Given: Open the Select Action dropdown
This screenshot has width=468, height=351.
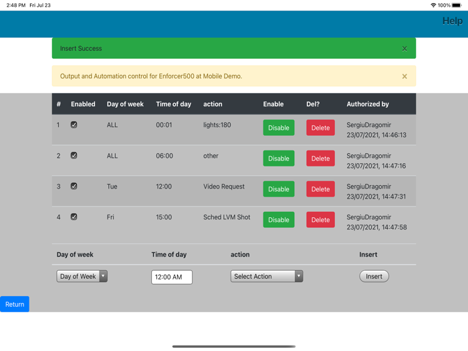Looking at the screenshot, I should pyautogui.click(x=267, y=276).
